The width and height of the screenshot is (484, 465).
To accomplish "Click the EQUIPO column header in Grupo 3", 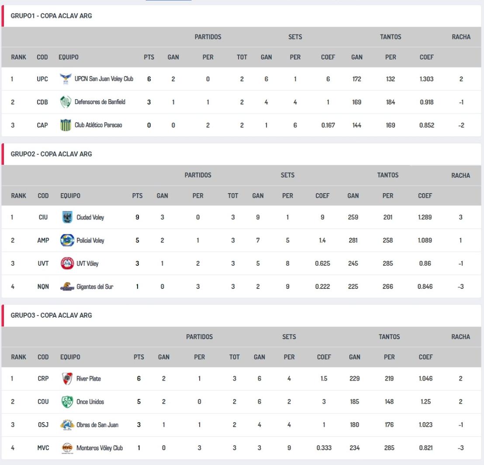I will tap(70, 357).
